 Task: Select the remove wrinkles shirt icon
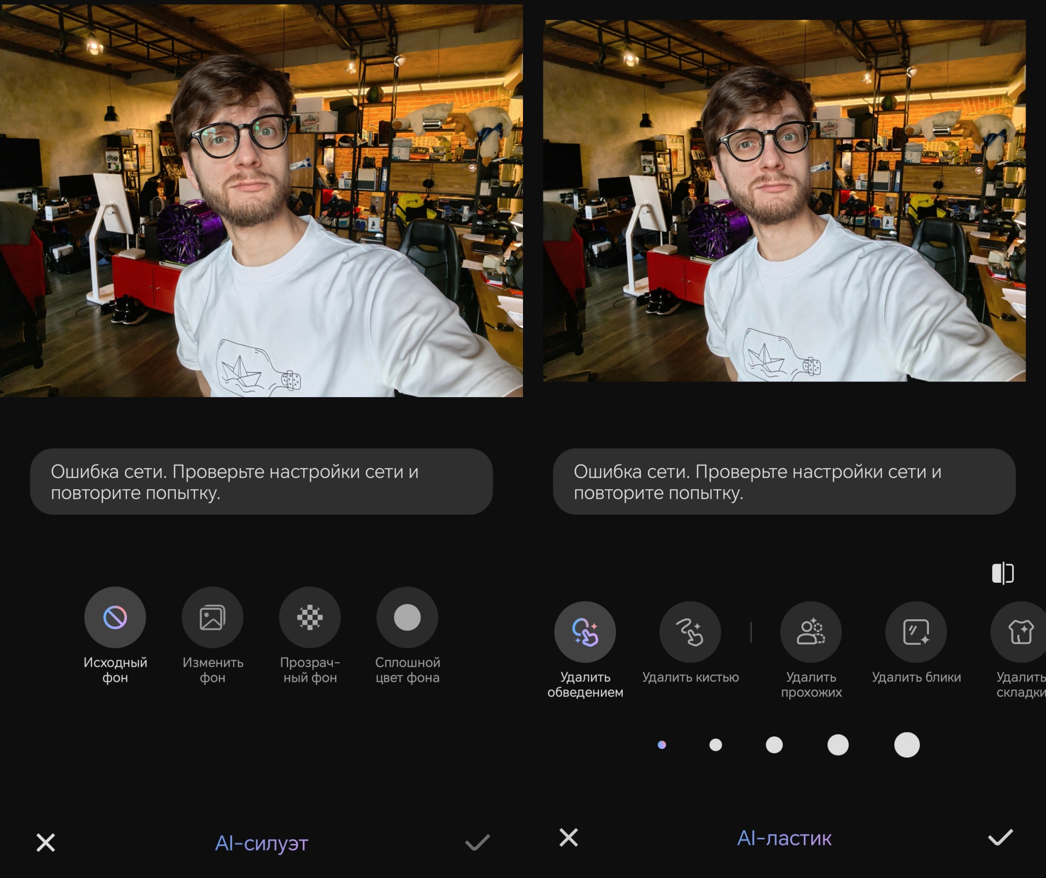coord(1020,632)
